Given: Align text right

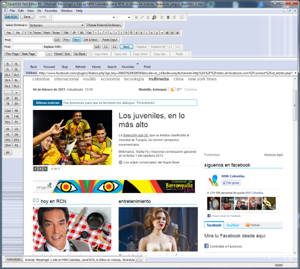Looking at the screenshot, I should click(174, 17).
